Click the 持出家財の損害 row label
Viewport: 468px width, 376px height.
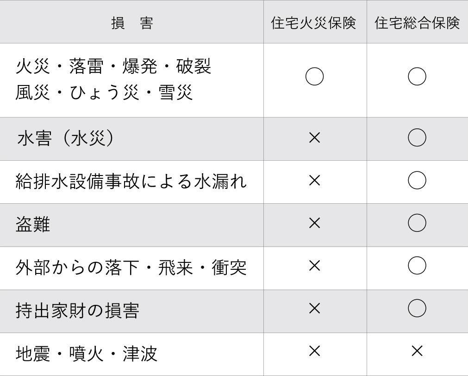[x=77, y=310]
